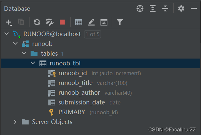Image resolution: width=201 pixels, height=135 pixels.
Task: Select the runoob_author column
Action: (79, 93)
